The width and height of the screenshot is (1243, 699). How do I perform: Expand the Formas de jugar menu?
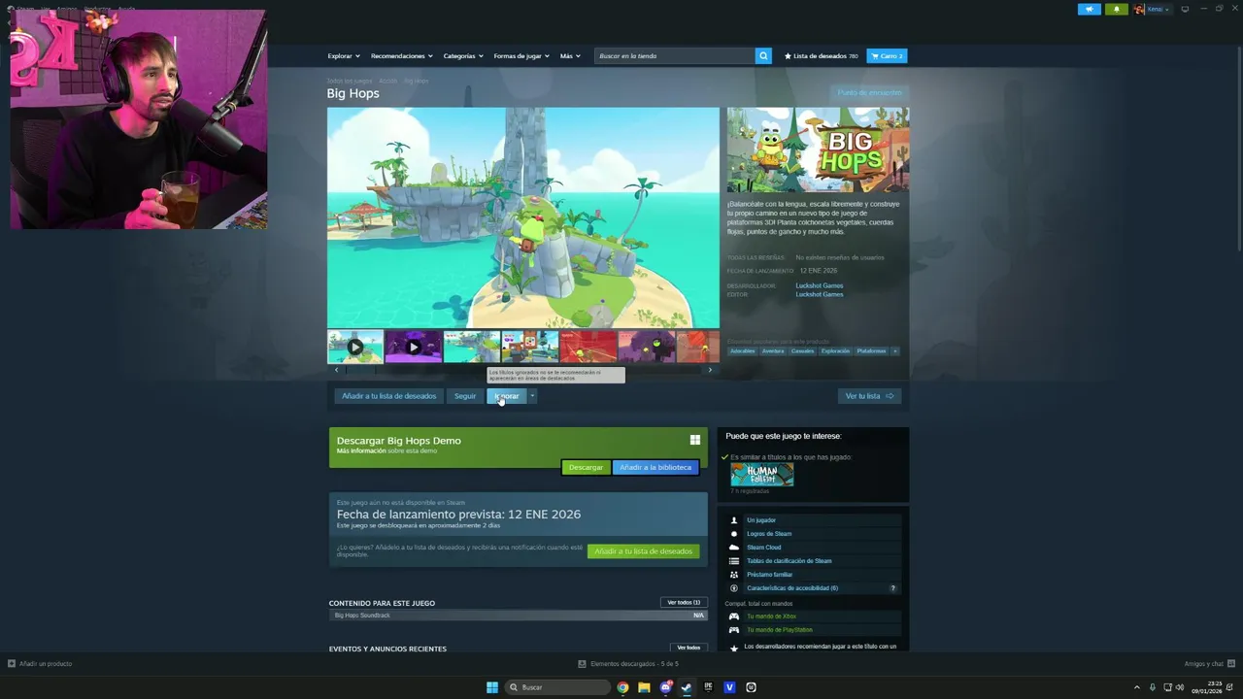click(521, 56)
